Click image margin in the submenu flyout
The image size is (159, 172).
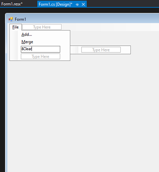point(74,50)
